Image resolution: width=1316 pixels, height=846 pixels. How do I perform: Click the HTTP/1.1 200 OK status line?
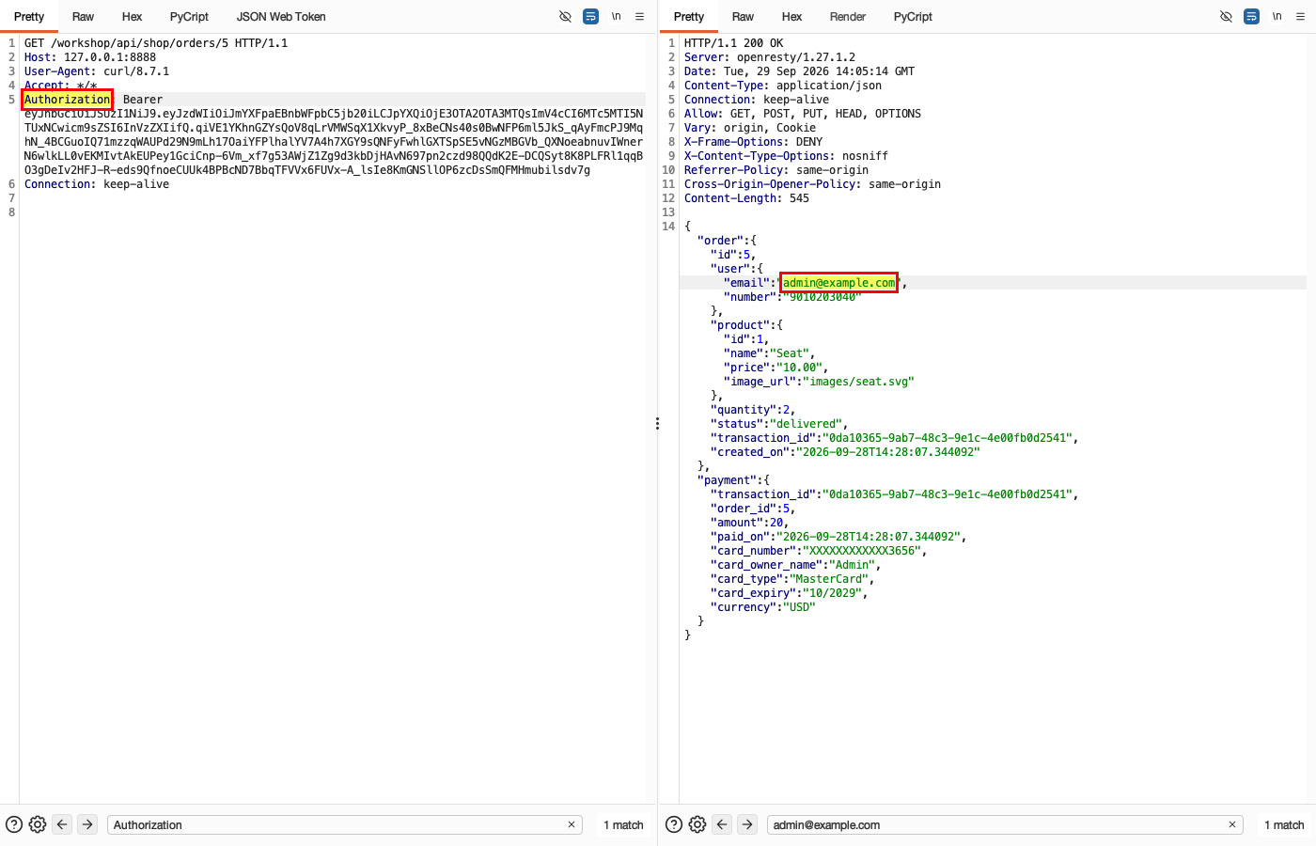[x=734, y=43]
